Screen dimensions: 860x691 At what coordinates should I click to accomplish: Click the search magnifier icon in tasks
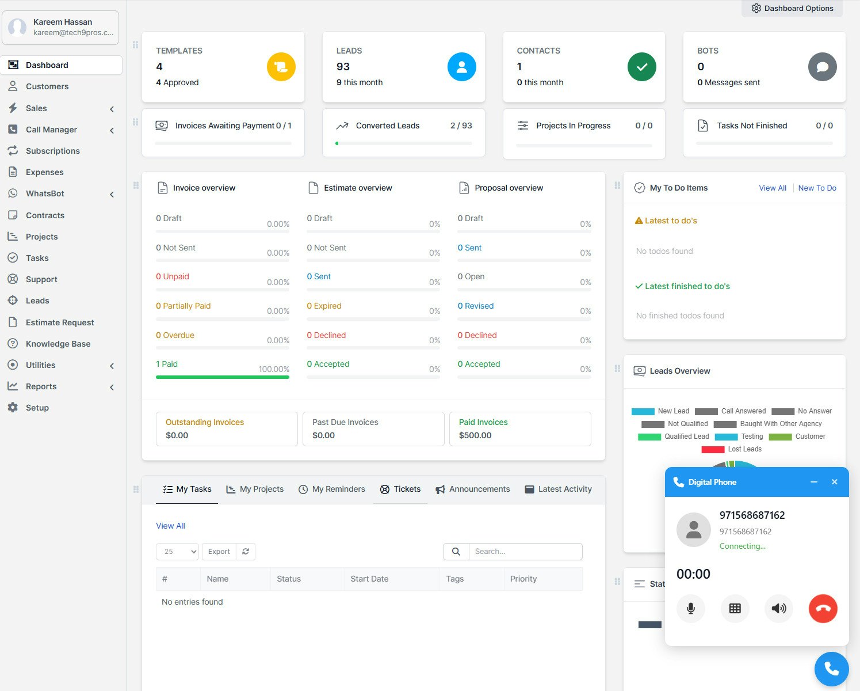coord(456,552)
